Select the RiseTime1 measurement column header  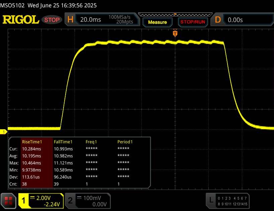[32, 142]
